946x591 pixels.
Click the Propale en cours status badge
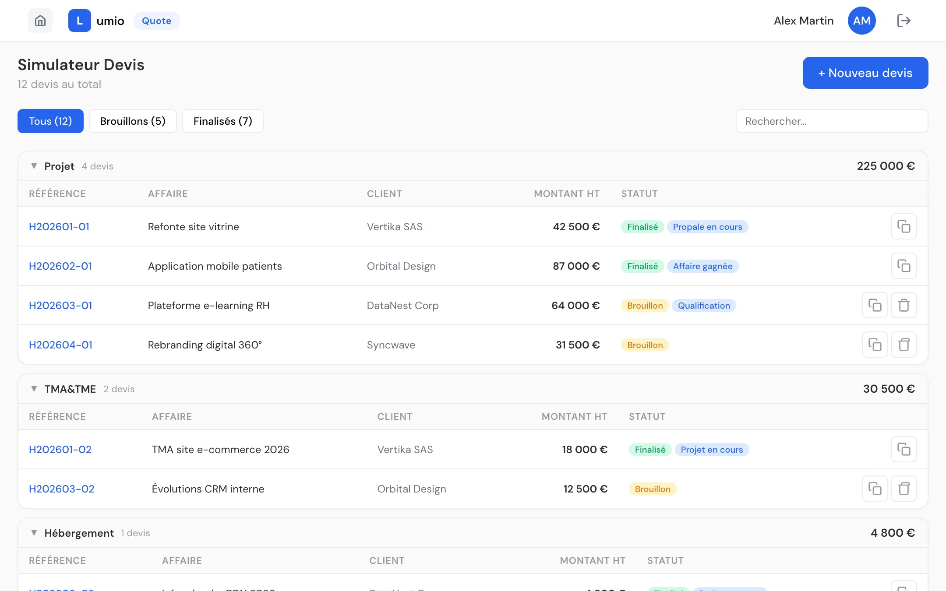(x=707, y=227)
